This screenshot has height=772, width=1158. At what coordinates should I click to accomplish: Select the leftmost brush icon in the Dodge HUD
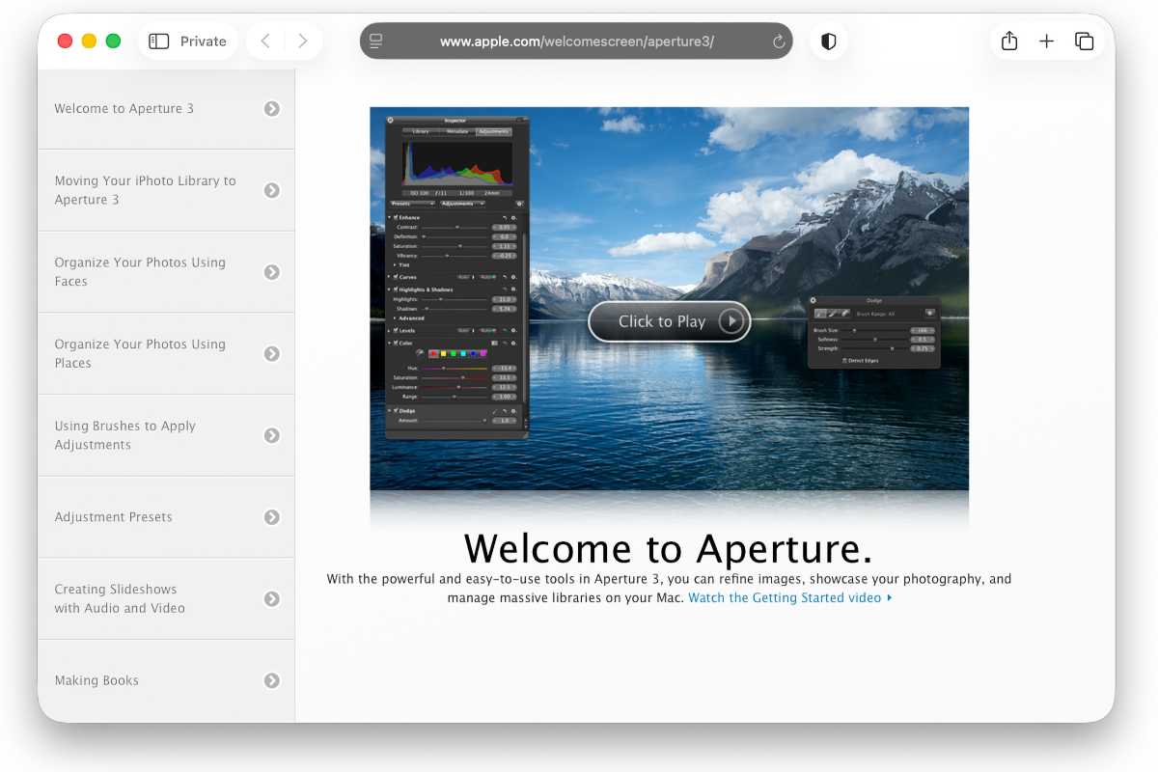coord(822,314)
